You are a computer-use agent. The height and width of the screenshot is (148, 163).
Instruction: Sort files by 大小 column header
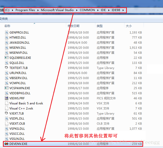point(129,26)
